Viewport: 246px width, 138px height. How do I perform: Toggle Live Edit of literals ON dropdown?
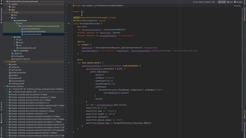point(204,2)
